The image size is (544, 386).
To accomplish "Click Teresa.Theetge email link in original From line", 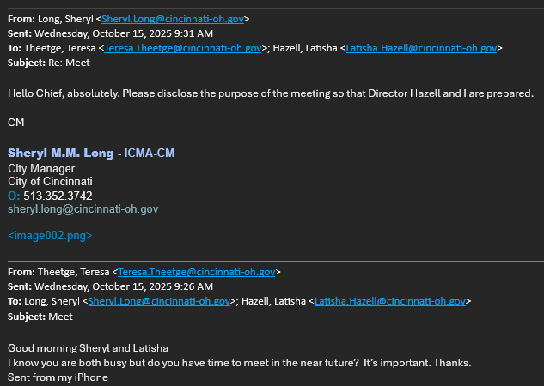I will (x=197, y=272).
